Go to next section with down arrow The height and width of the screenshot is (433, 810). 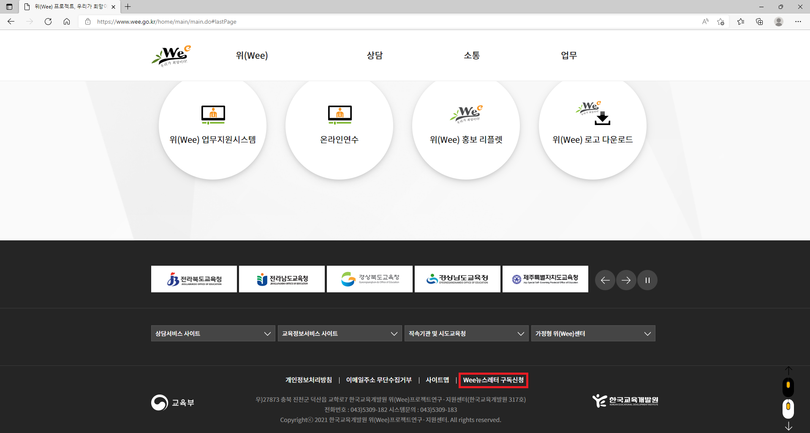point(788,426)
